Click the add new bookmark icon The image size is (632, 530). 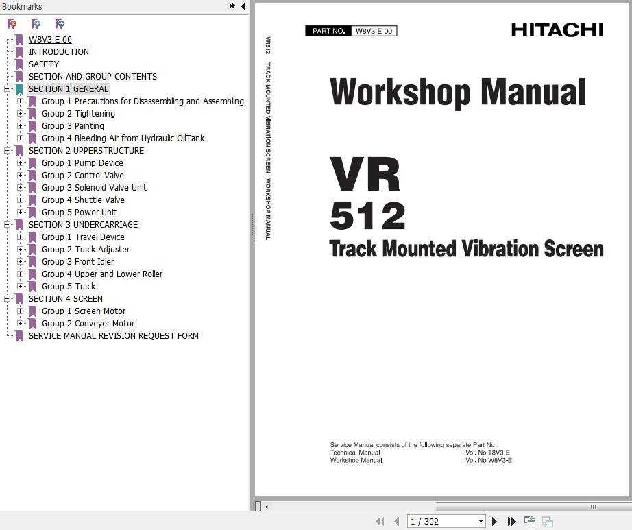click(x=36, y=24)
